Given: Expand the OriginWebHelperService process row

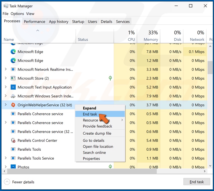Looking at the screenshot, I should point(6,105).
